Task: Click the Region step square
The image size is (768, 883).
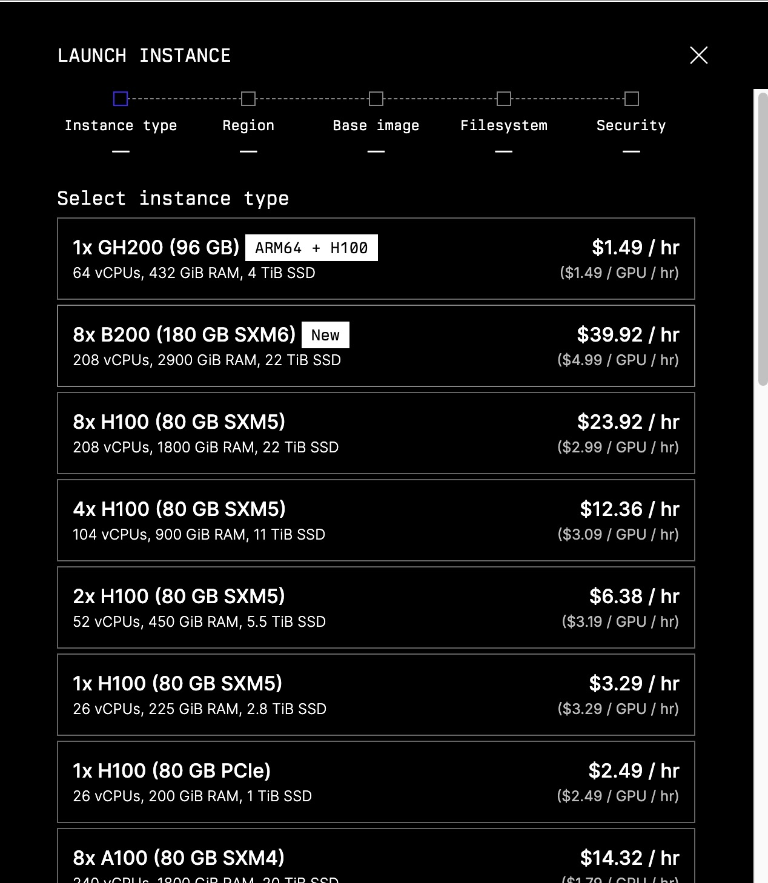Action: pyautogui.click(x=248, y=99)
